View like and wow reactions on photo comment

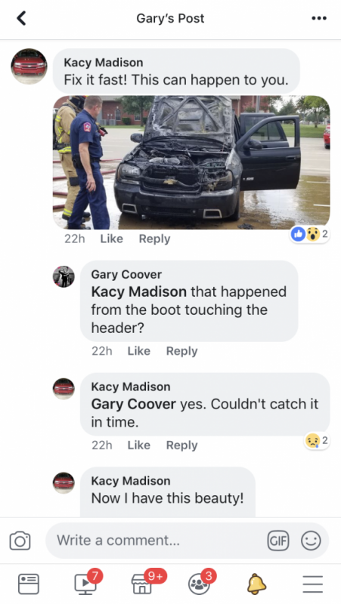pyautogui.click(x=310, y=233)
